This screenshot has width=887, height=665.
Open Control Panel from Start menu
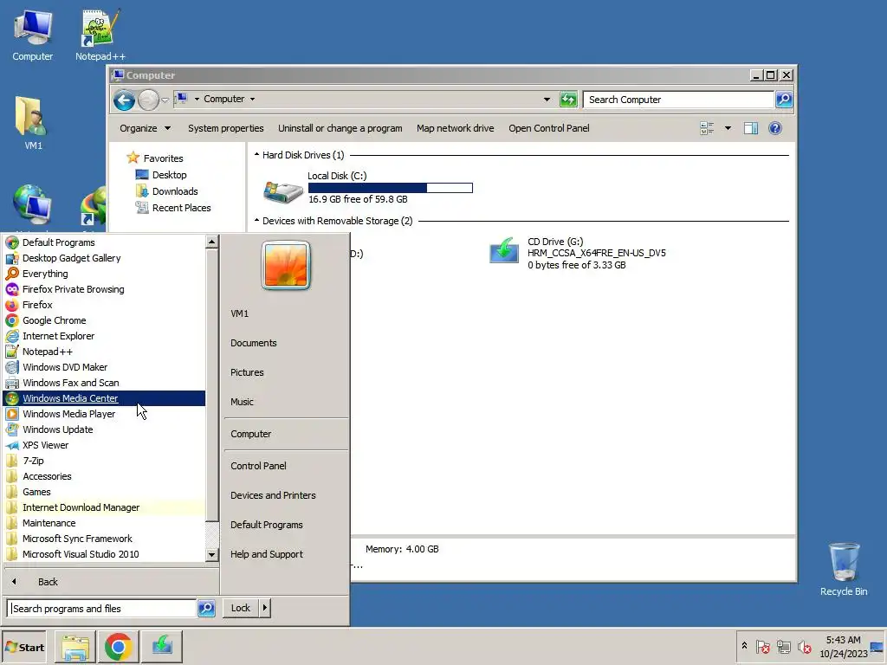258,466
